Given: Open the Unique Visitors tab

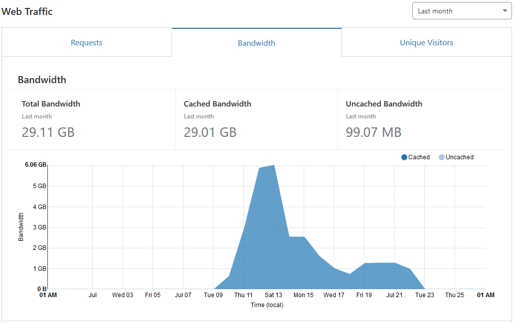Looking at the screenshot, I should [426, 43].
